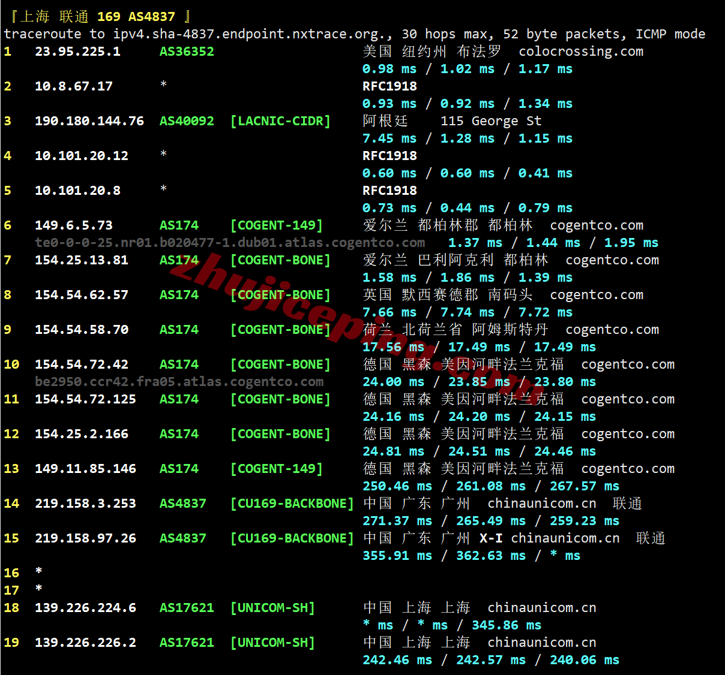725x675 pixels.
Task: Click latency 24.81 ms on hop 12
Action: click(393, 451)
